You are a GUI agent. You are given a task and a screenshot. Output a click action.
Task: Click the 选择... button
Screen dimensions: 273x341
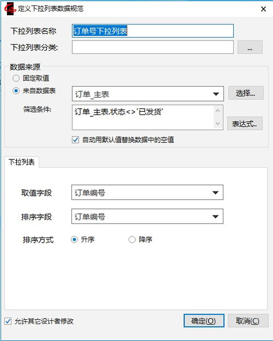(x=246, y=93)
